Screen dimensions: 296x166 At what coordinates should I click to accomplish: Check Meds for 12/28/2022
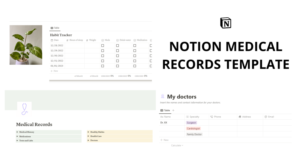click(102, 46)
